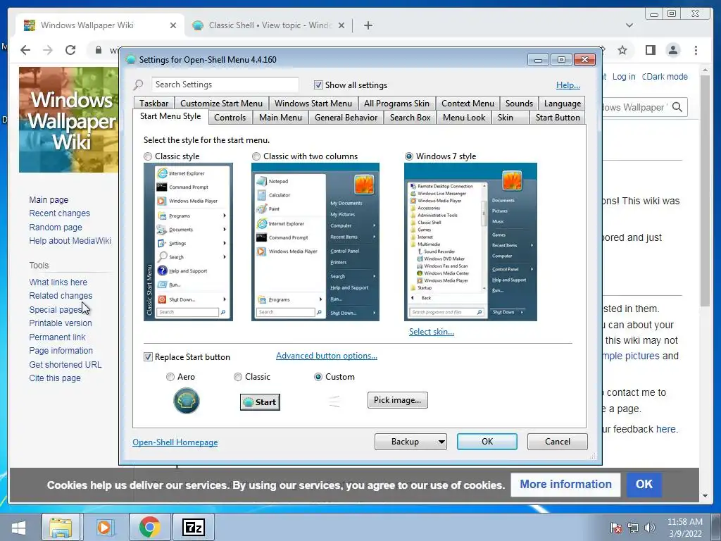
Task: Switch to the Customize Start Menu tab
Action: [222, 104]
